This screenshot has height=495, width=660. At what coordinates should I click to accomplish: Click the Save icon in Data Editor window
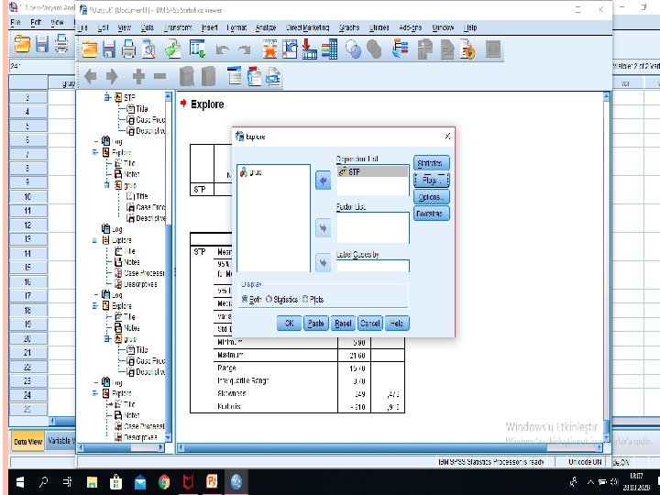click(42, 43)
